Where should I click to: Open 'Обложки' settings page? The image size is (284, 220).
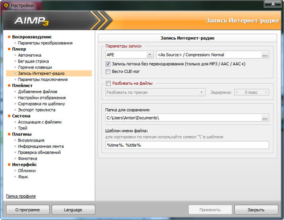point(27,171)
